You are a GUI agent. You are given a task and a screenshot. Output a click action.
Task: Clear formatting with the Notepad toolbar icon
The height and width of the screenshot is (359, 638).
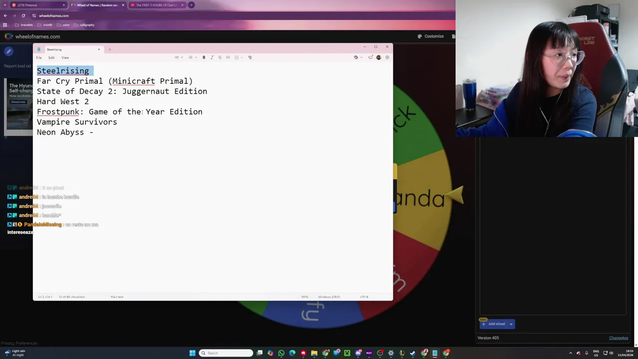tap(250, 57)
